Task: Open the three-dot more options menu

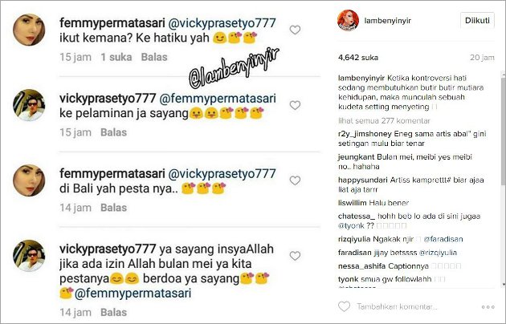Action: click(x=488, y=307)
